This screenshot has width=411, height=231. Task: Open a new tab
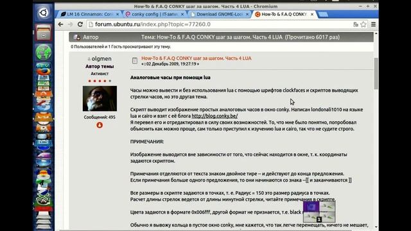point(323,14)
